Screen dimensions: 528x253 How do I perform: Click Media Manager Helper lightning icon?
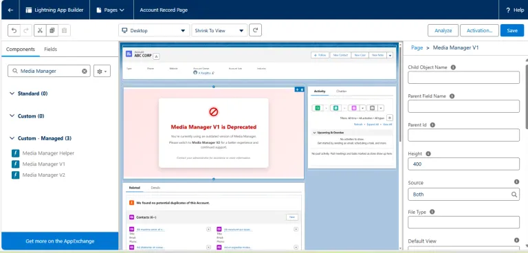pyautogui.click(x=16, y=153)
